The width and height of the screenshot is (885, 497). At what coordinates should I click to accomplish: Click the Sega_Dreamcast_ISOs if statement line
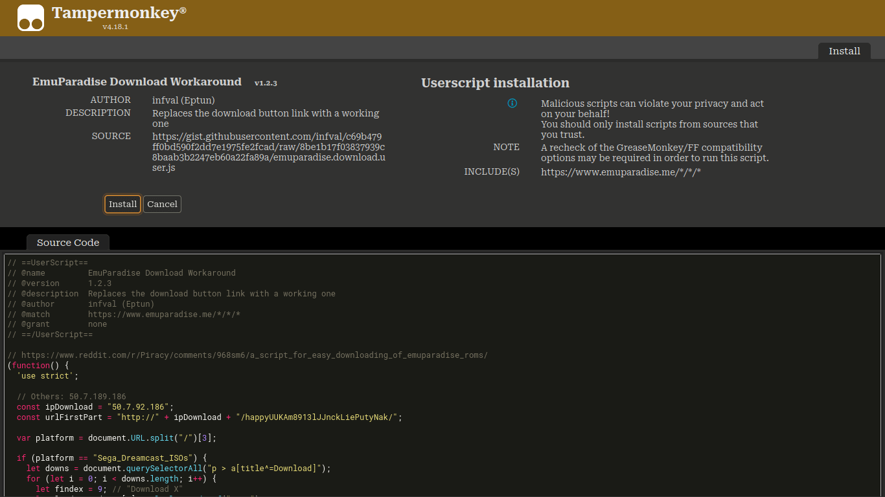click(111, 458)
